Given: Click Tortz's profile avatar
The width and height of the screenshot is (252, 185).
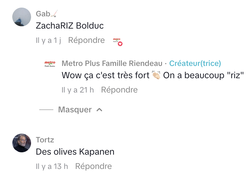Looking at the screenshot, I should pos(22,143).
